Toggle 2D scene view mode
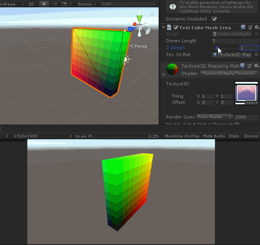Screen dimensions: 260x245 [31, 4]
